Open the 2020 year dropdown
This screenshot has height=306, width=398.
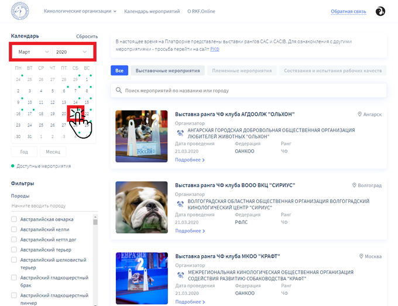71,52
